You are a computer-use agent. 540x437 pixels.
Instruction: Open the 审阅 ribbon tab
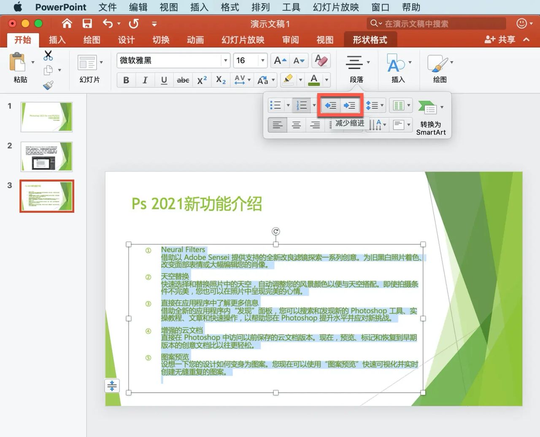tap(291, 40)
